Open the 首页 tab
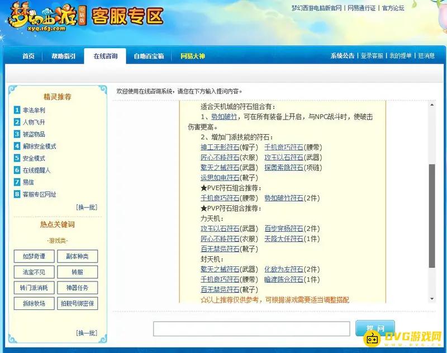The height and width of the screenshot is (353, 447). [x=28, y=56]
